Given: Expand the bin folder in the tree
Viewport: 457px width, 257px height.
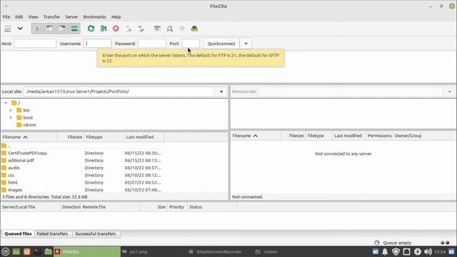Looking at the screenshot, I should click(x=11, y=110).
